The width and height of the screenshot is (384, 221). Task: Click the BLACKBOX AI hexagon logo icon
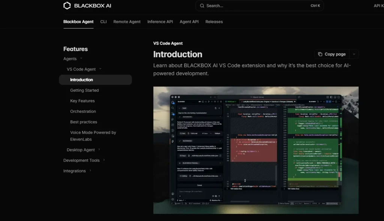pos(67,6)
